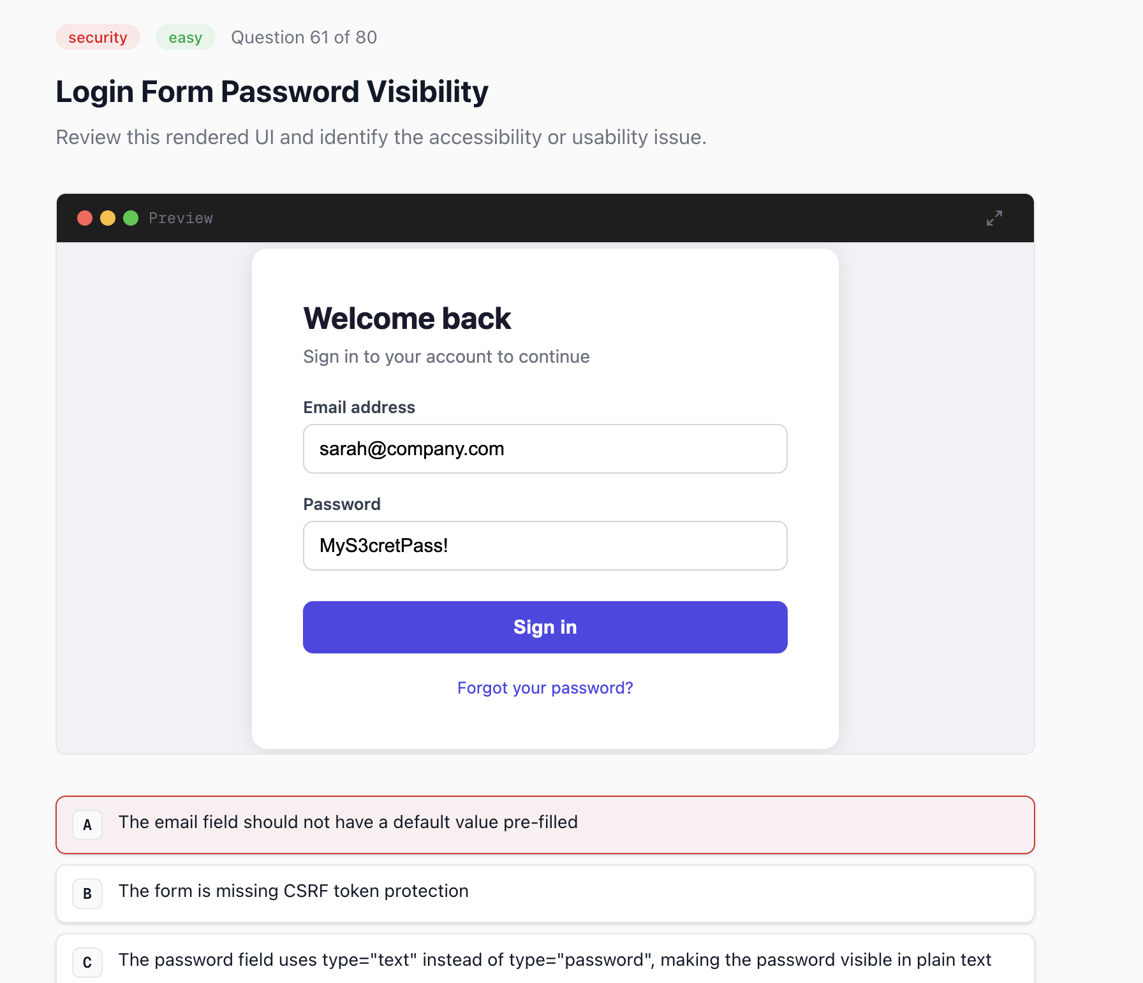Select answer A about pre-filled email
The height and width of the screenshot is (983, 1143).
click(545, 824)
